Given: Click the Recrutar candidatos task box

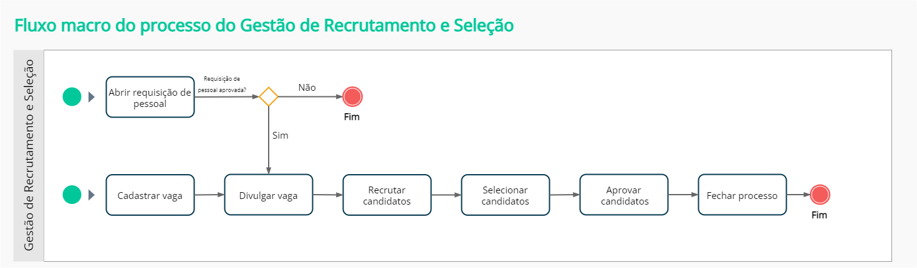Looking at the screenshot, I should point(386,195).
